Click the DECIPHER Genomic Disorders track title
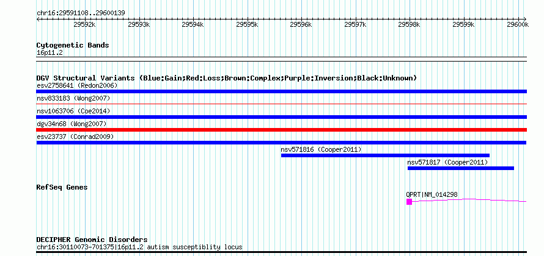The width and height of the screenshot is (544, 256). coord(92,240)
